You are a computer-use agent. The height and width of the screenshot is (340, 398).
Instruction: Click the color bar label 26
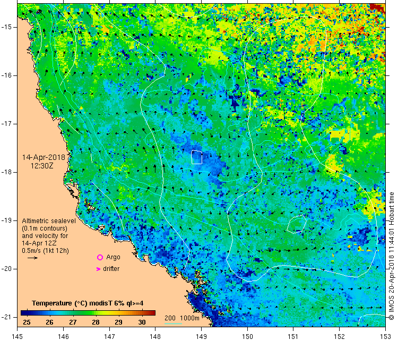[x=49, y=322]
